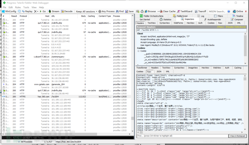Screen dimensions: 249x145
Task: Select the response Caching tab
Action: click(238, 68)
